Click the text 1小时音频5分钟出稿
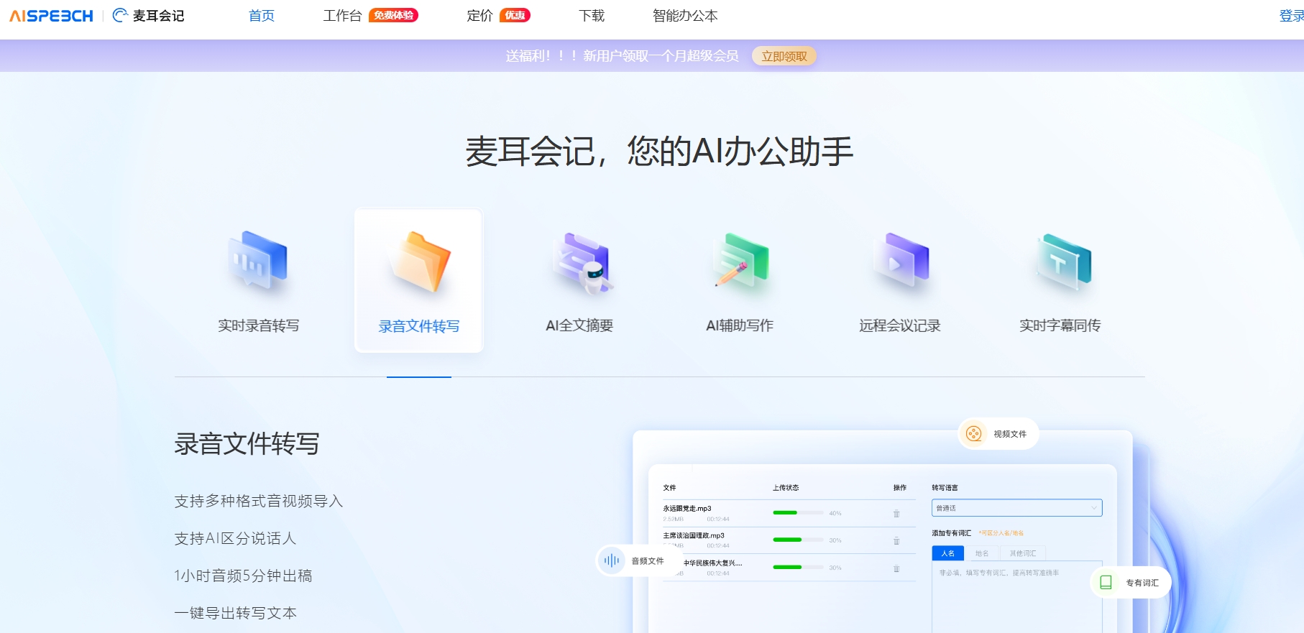Screen dimensions: 1304x633 point(243,576)
